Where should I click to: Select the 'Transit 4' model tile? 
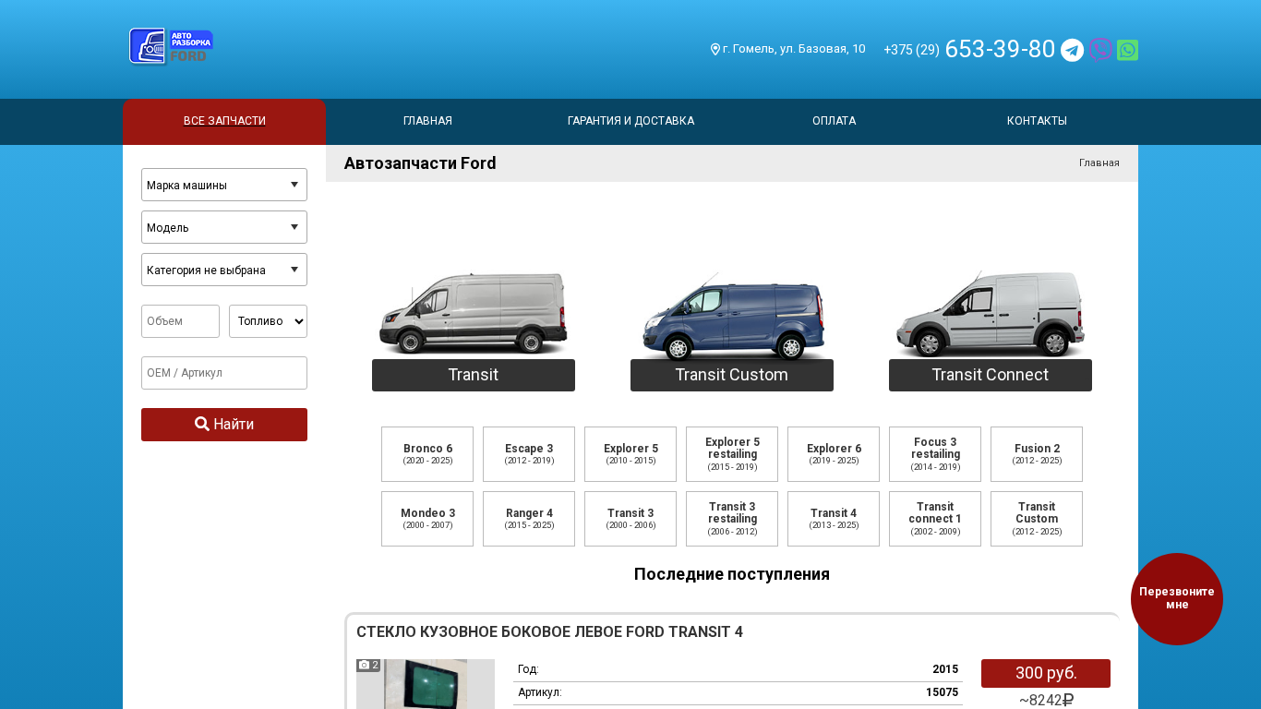[834, 519]
